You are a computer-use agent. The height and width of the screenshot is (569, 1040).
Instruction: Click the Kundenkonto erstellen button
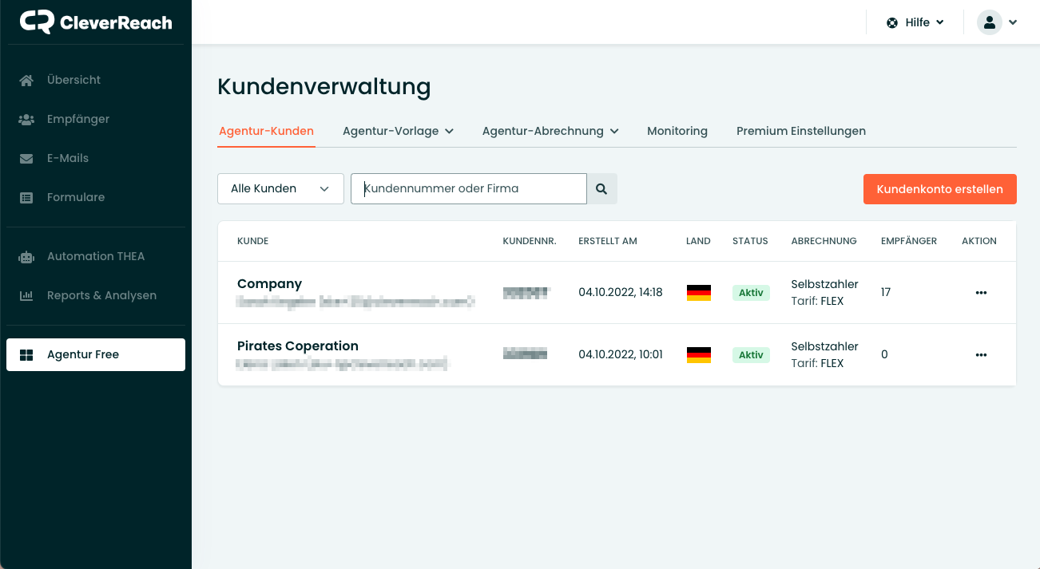(x=939, y=189)
